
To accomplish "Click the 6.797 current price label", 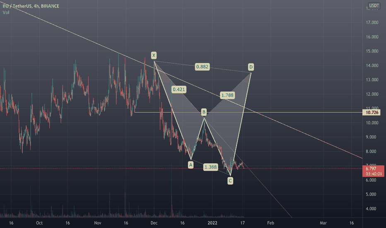I will 371,169.
